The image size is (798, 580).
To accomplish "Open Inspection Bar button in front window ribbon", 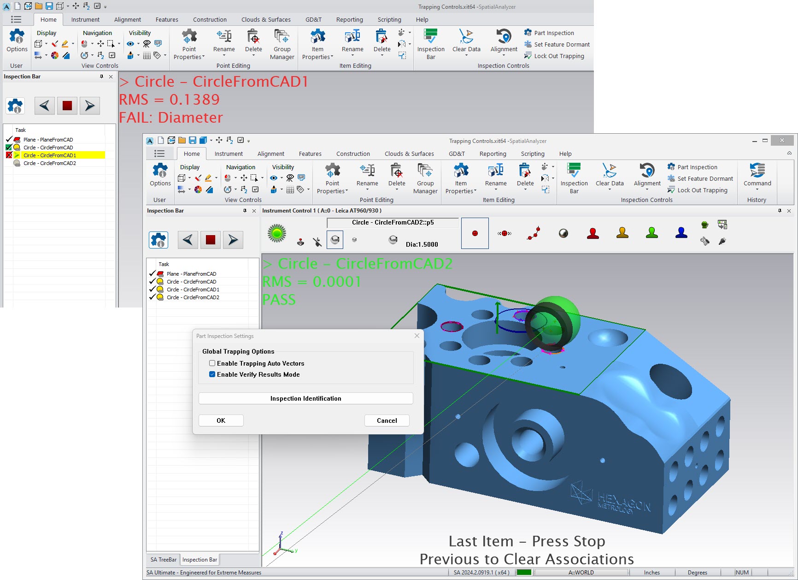I will 574,179.
